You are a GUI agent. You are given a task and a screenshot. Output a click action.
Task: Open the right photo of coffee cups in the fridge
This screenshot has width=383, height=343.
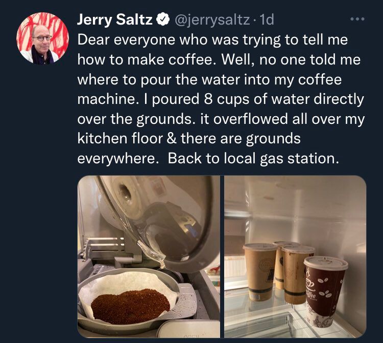[295, 256]
